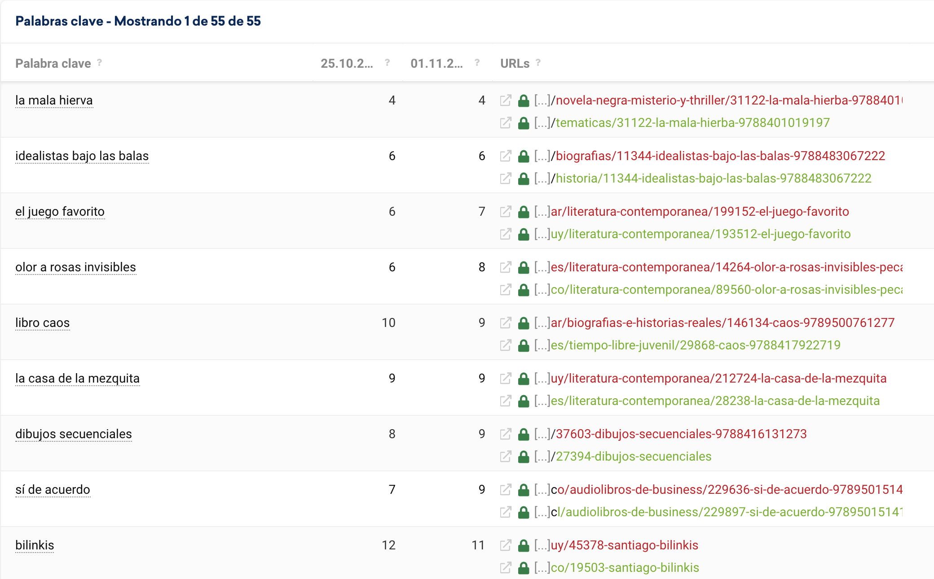934x579 pixels.
Task: Sort by Palabra clave column header
Action: [53, 64]
